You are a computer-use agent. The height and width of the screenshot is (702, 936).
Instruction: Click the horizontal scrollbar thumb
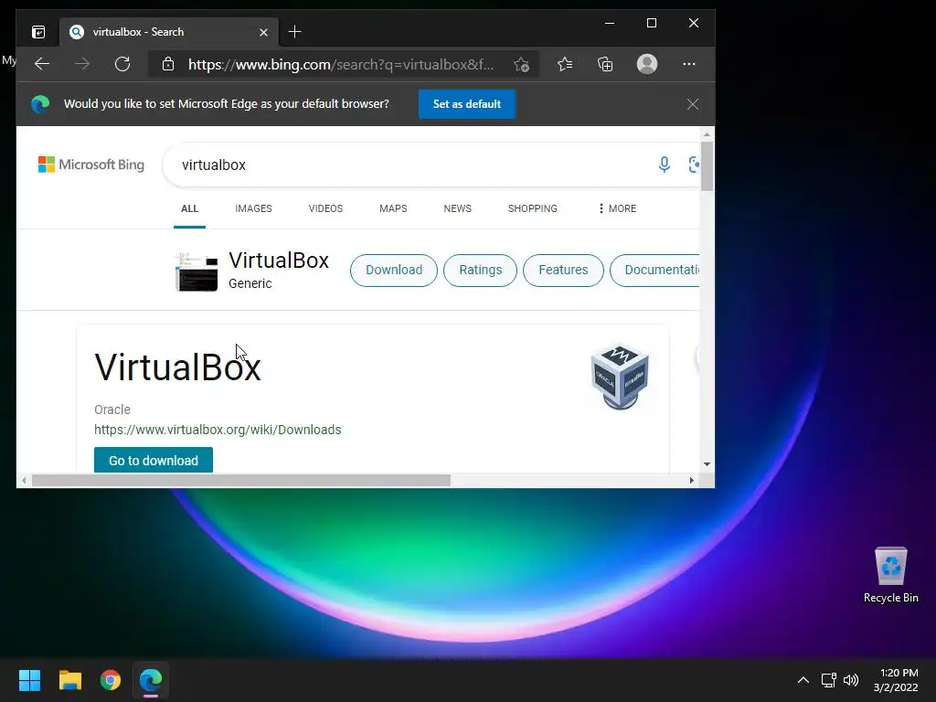click(x=241, y=481)
